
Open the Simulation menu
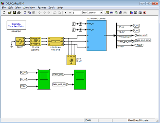click(29, 8)
